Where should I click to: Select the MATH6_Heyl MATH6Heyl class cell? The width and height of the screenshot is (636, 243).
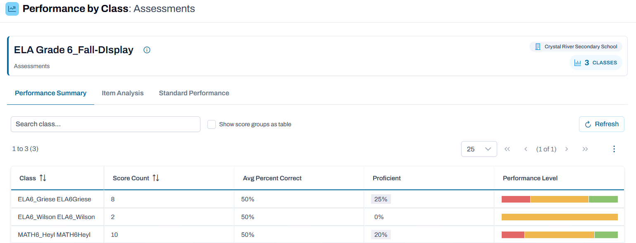click(x=57, y=235)
